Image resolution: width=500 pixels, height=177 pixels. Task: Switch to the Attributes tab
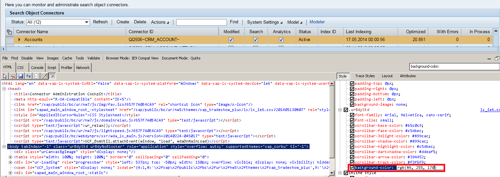[x=408, y=76]
